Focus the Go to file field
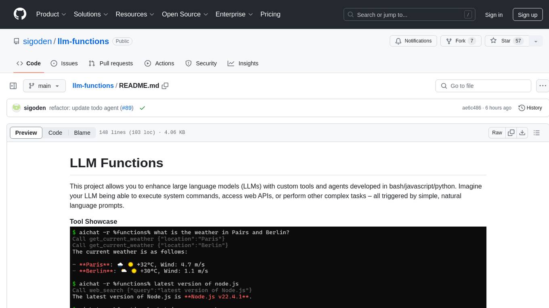Image resolution: width=549 pixels, height=308 pixels. 483,86
